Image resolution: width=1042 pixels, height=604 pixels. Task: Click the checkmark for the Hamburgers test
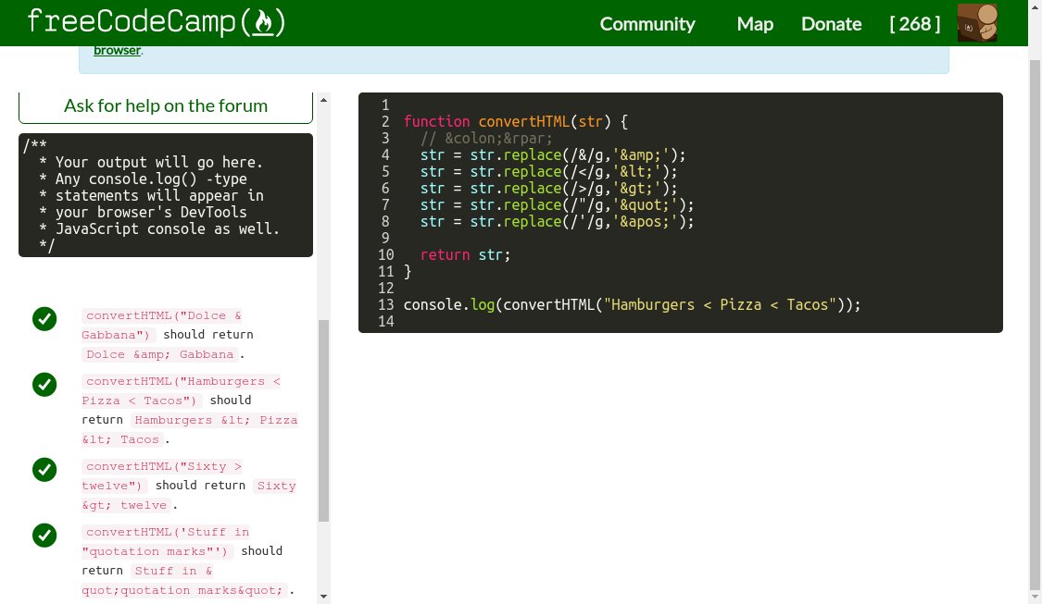[44, 384]
